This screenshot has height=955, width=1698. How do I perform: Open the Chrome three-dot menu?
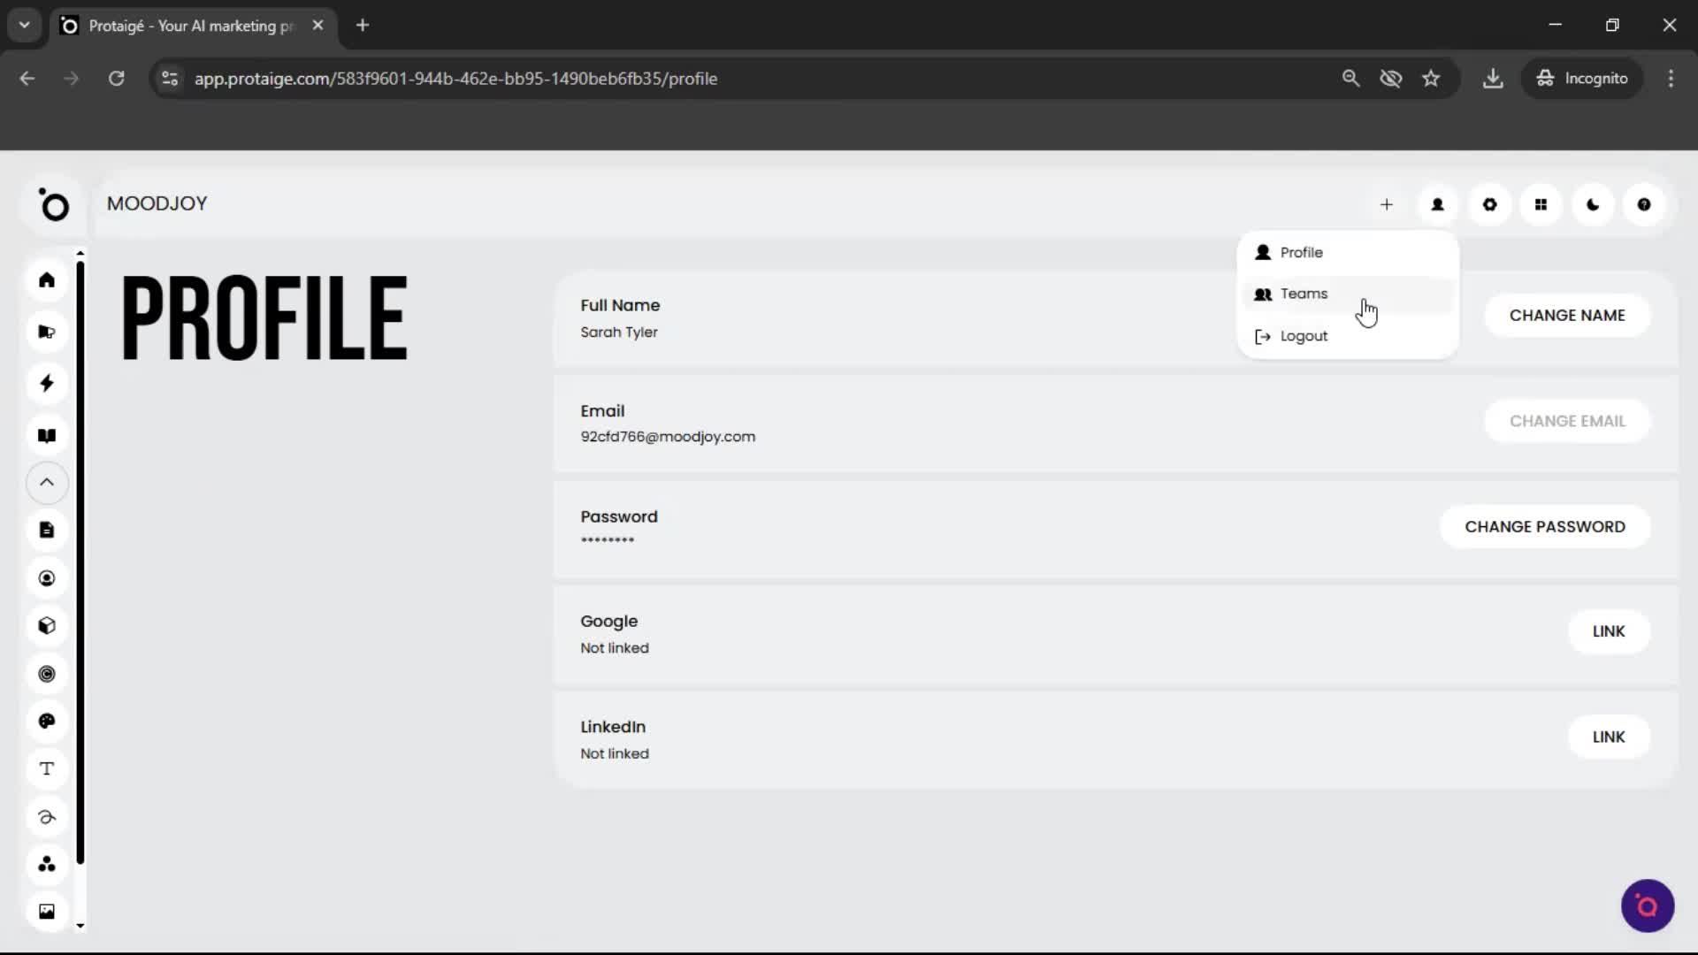pyautogui.click(x=1671, y=78)
